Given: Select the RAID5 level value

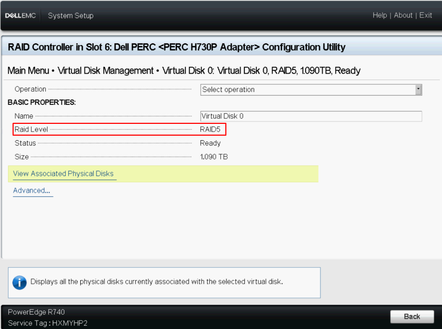Looking at the screenshot, I should tap(210, 129).
